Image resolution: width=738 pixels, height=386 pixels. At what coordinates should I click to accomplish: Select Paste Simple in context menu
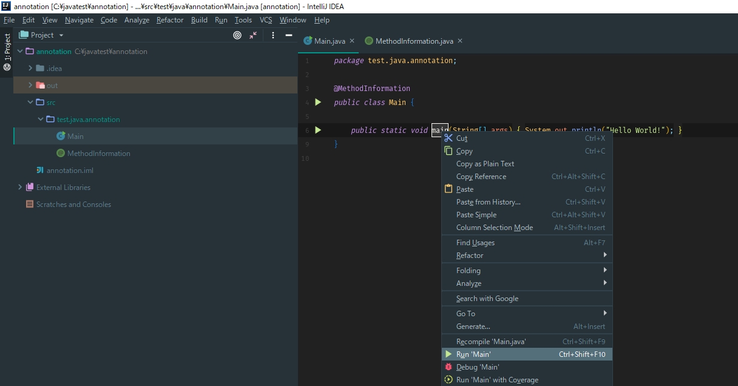point(527,215)
